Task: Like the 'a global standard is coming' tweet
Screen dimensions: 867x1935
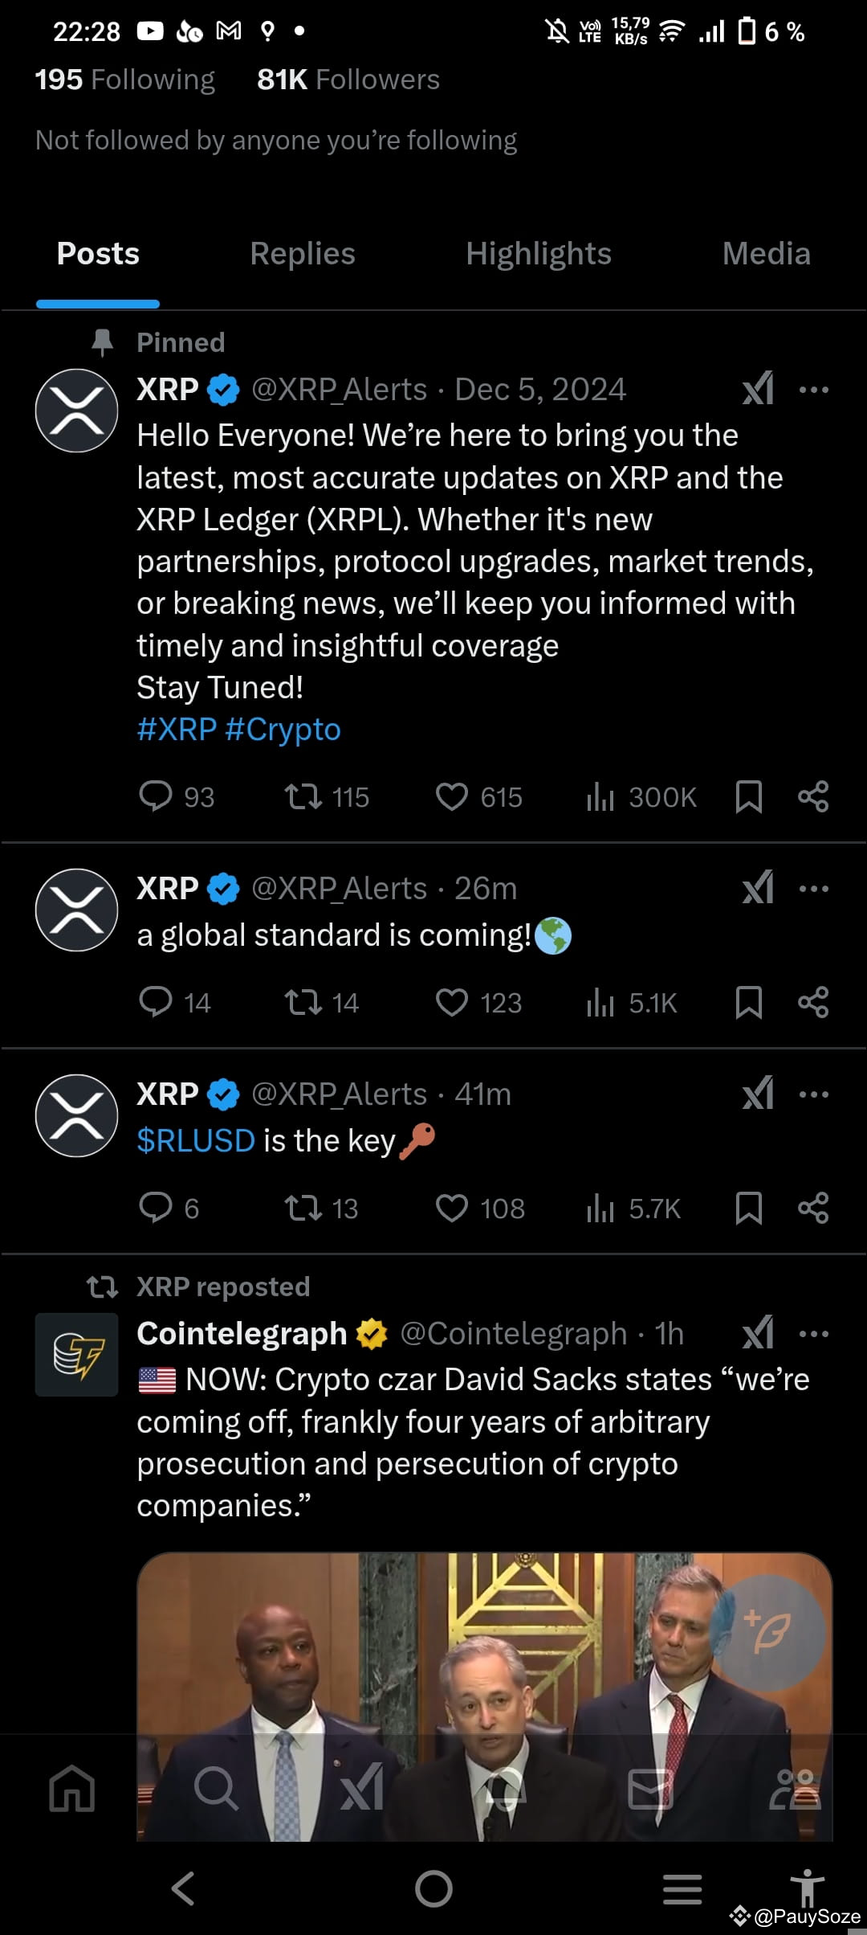Action: (x=453, y=1002)
